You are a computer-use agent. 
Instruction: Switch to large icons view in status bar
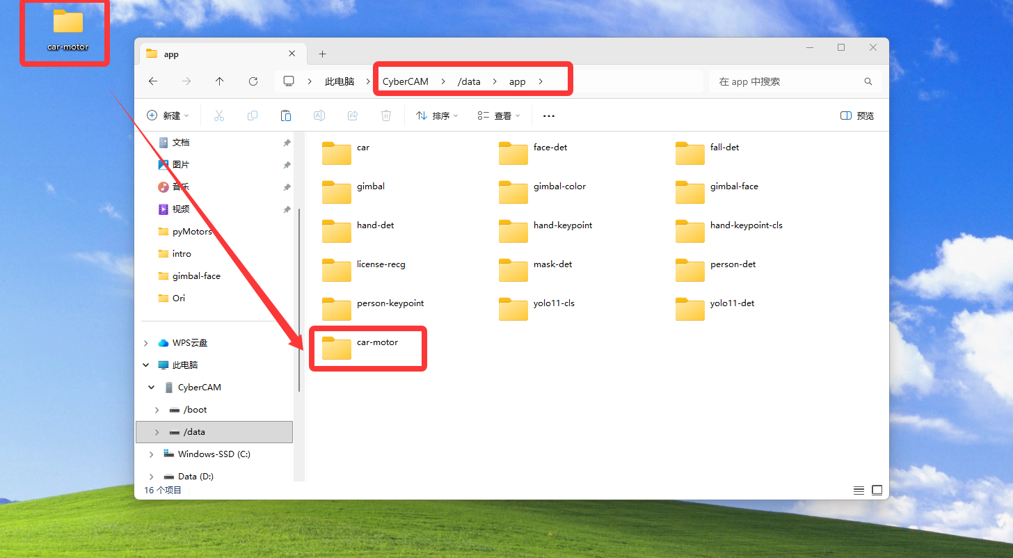point(877,491)
